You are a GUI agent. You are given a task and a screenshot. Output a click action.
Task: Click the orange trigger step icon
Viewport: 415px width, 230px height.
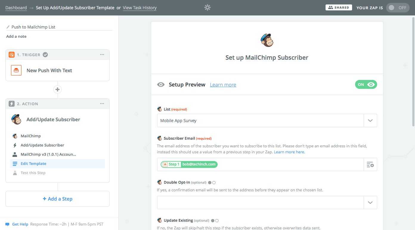coord(12,55)
